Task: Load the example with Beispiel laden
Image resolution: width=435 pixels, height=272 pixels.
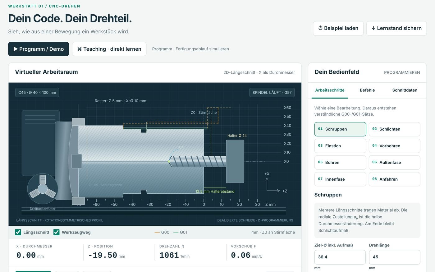Action: click(x=338, y=28)
